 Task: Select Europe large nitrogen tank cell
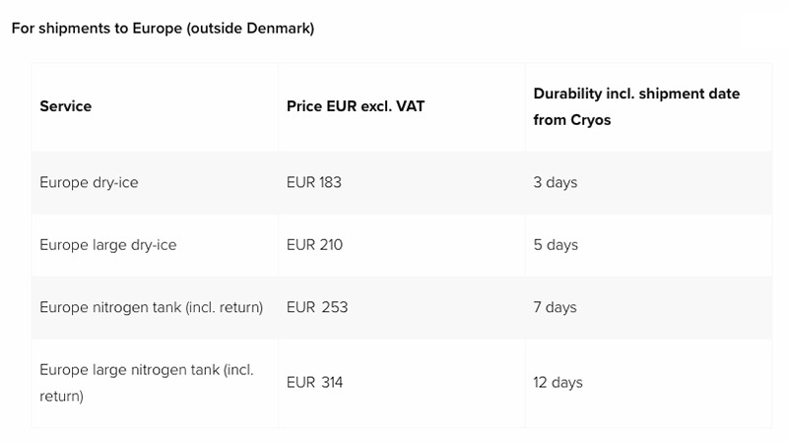(x=146, y=370)
